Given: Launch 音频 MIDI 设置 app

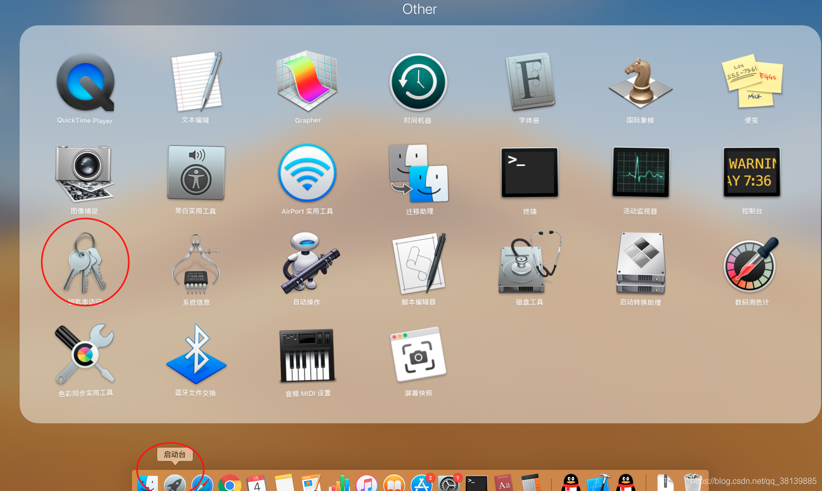Looking at the screenshot, I should pyautogui.click(x=307, y=355).
